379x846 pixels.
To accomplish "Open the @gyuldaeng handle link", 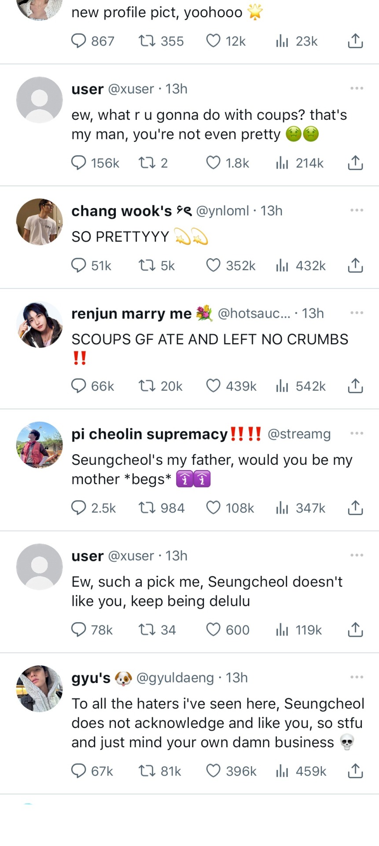I will pyautogui.click(x=175, y=678).
